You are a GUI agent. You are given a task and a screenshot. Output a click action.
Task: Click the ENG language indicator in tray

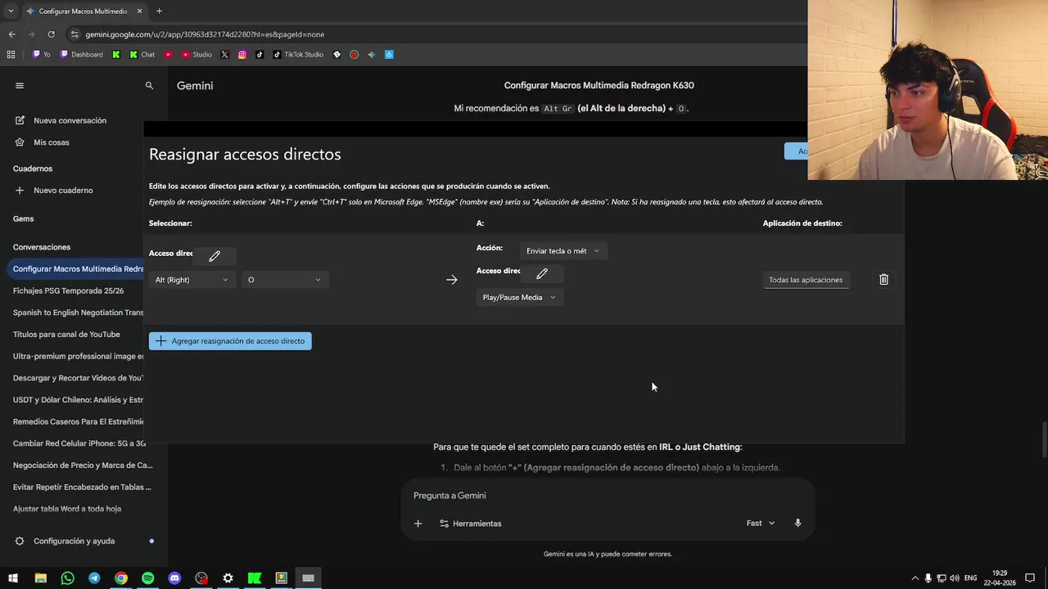point(971,578)
